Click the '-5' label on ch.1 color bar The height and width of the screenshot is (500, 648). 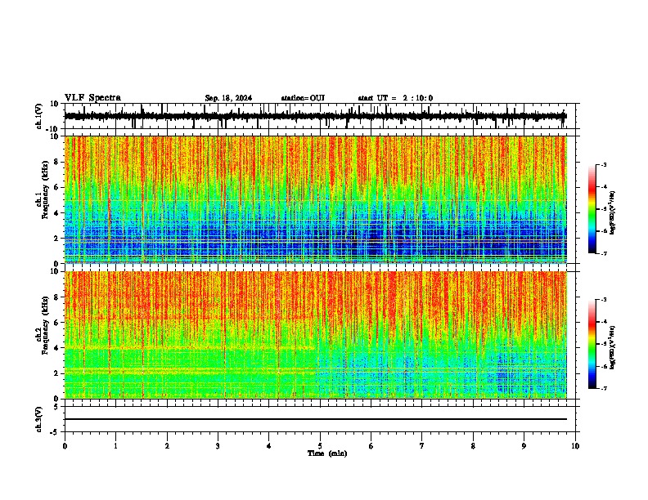603,209
